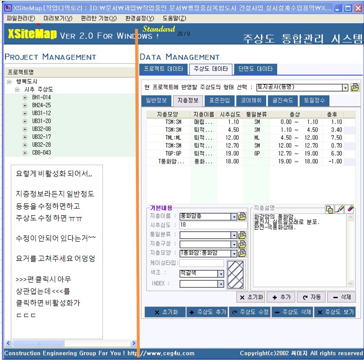Open the 편리한 기능(X) menu
The image size is (364, 360).
[x=99, y=18]
